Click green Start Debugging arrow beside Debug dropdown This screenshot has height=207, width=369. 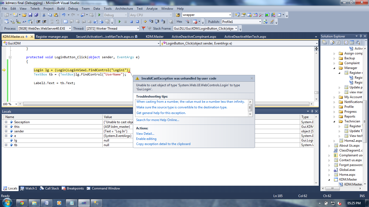tap(99, 15)
